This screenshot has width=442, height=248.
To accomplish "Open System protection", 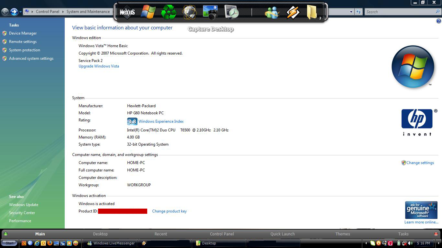I will point(25,50).
